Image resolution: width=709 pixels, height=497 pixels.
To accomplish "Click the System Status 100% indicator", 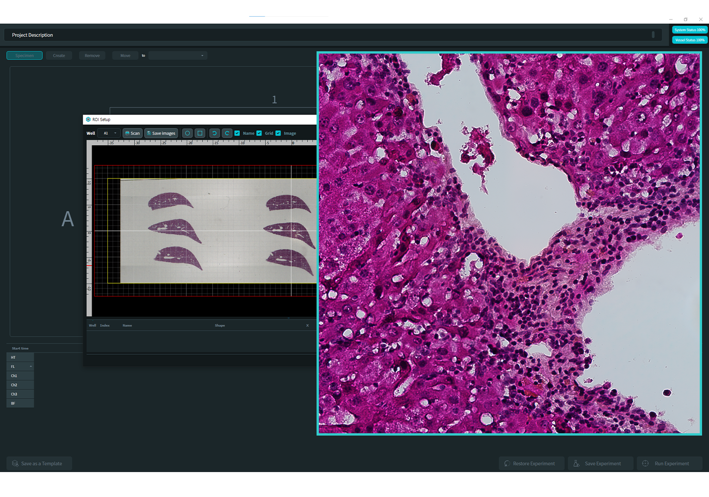I will pyautogui.click(x=690, y=30).
